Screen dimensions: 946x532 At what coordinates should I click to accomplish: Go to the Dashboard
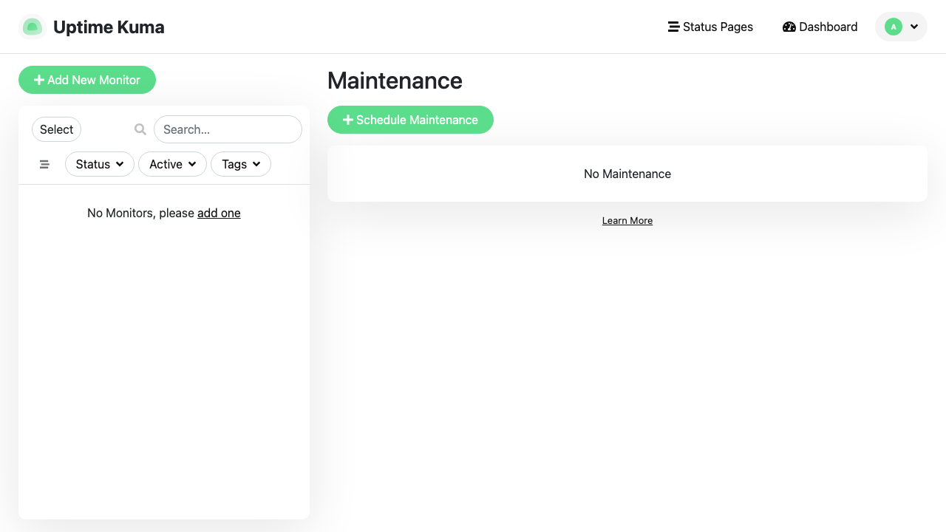(x=820, y=27)
